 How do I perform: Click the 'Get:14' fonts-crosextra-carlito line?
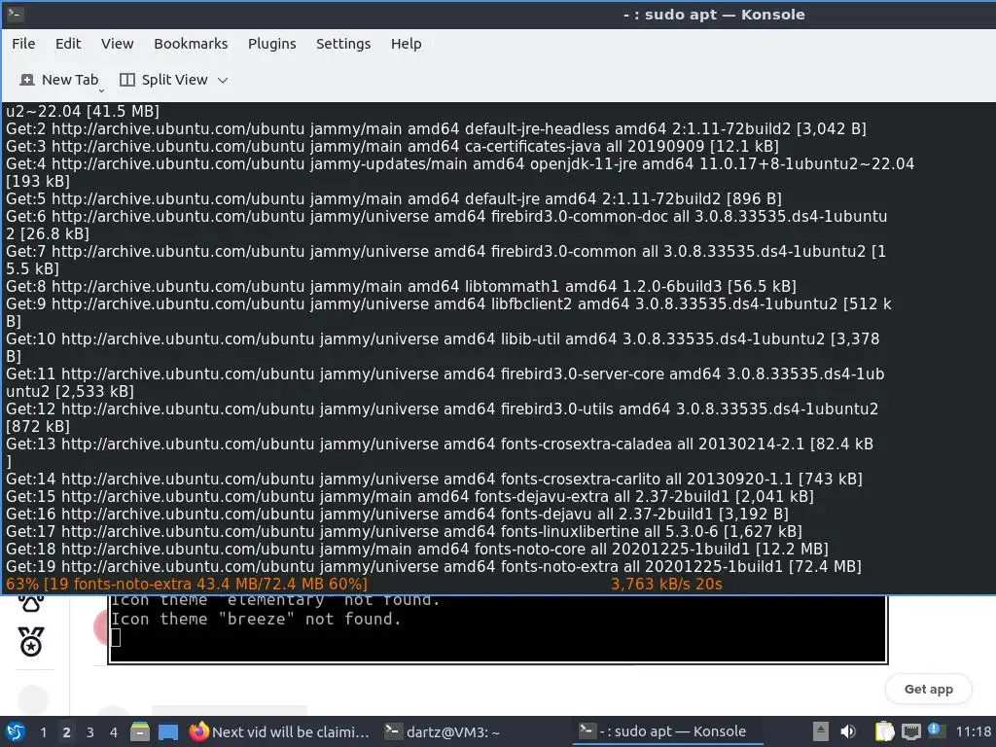click(435, 479)
